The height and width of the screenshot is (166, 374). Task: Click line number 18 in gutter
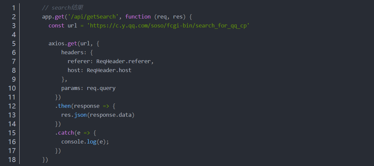12,160
